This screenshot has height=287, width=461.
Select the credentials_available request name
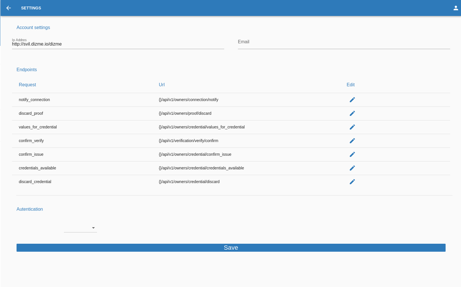[x=37, y=168]
